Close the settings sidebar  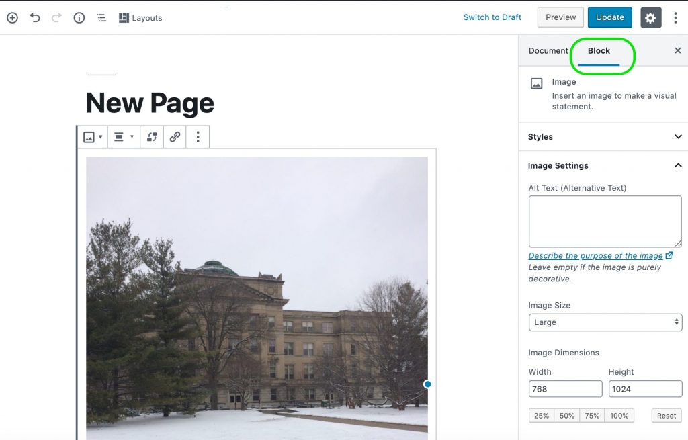pos(677,51)
